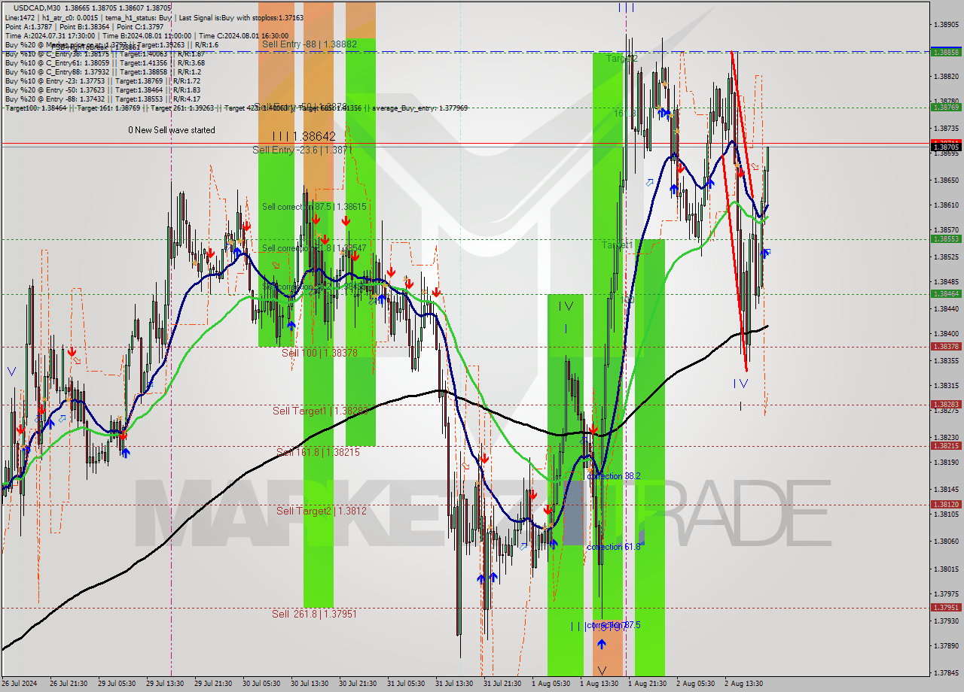Image resolution: width=964 pixels, height=692 pixels.
Task: Click the 'correction 38.2' blue label
Action: click(614, 476)
